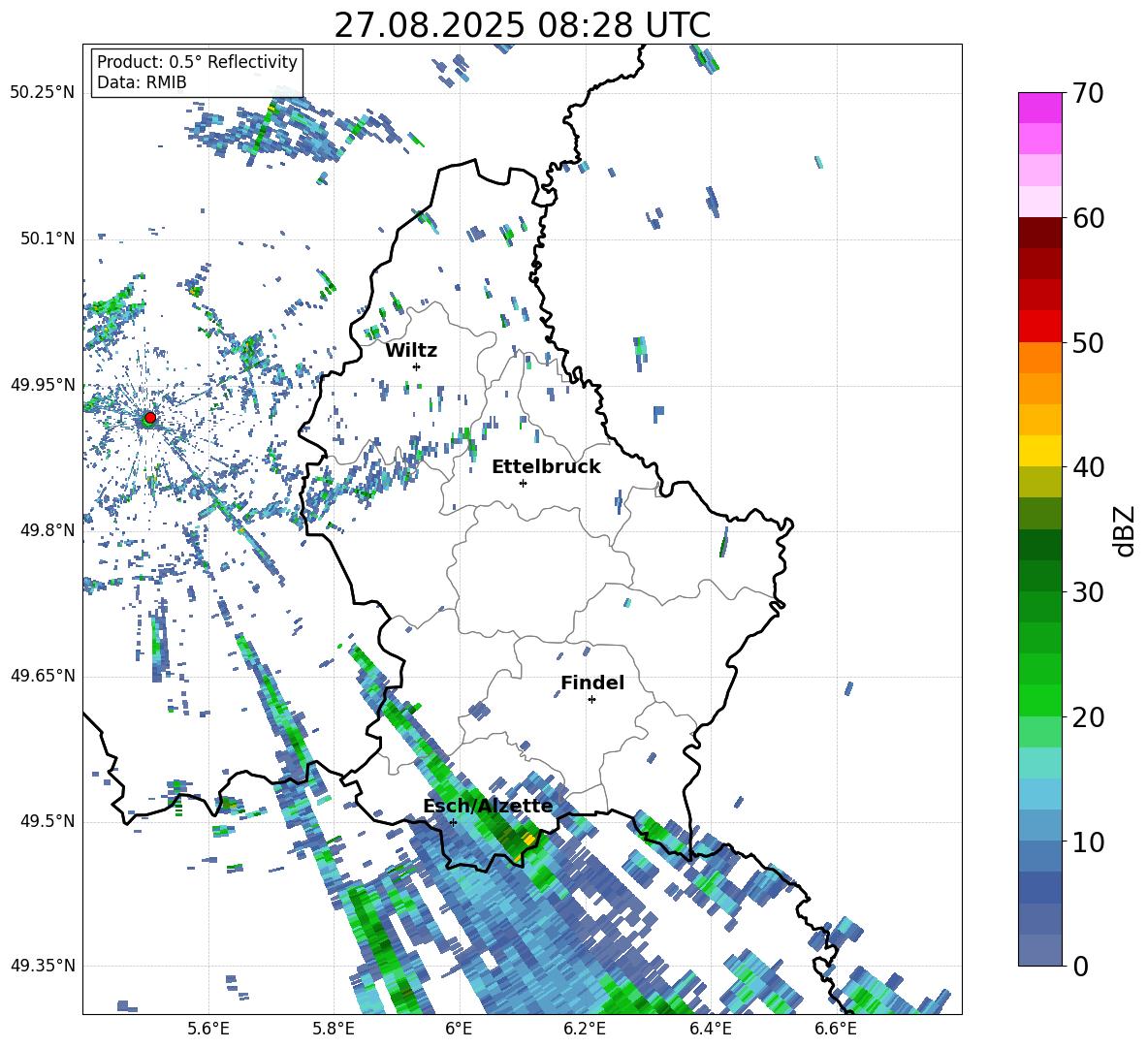1148x1048 pixels.
Task: Click the dark red colorbar segment below 60
Action: coord(1039,233)
